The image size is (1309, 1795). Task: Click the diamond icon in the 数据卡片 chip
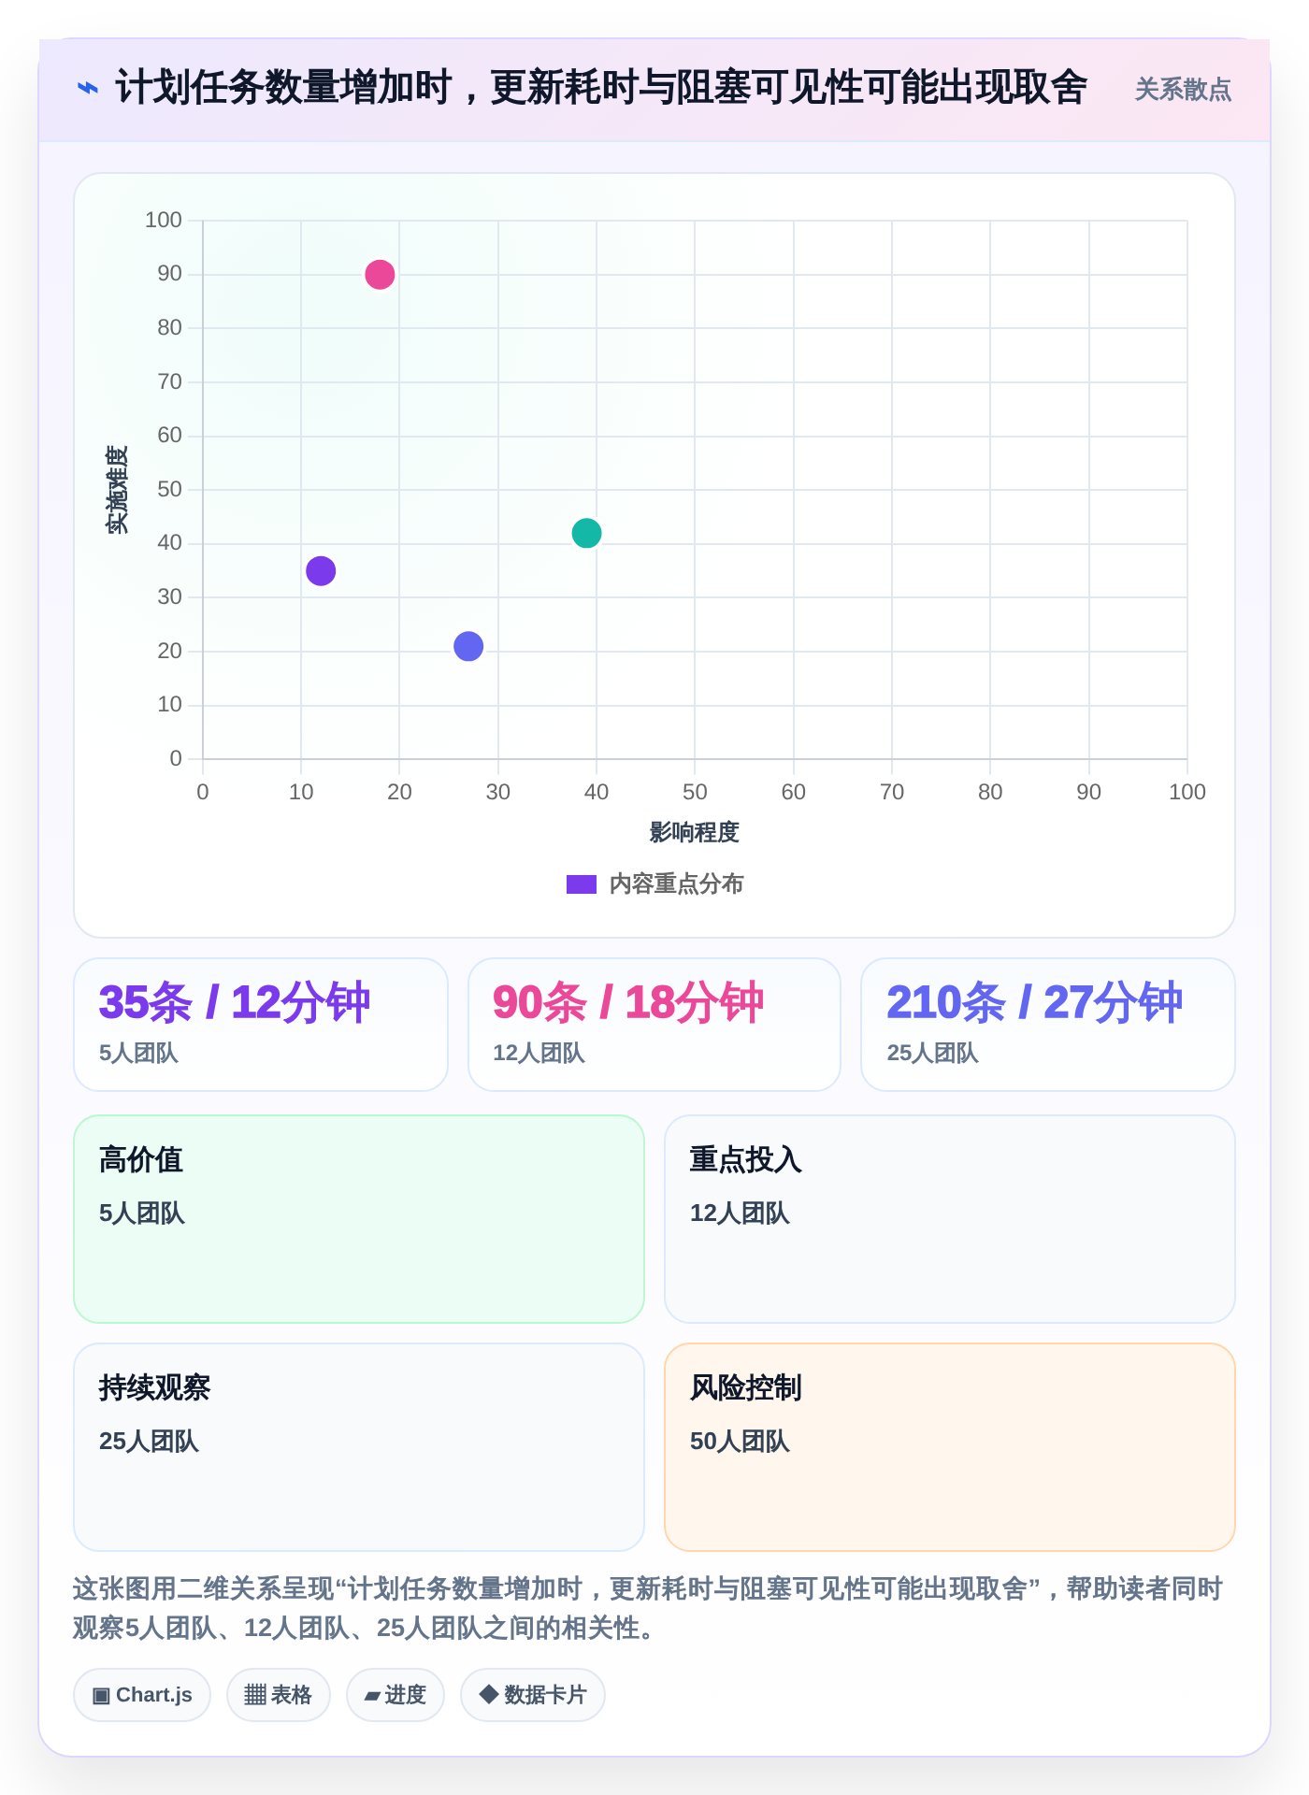(489, 1694)
